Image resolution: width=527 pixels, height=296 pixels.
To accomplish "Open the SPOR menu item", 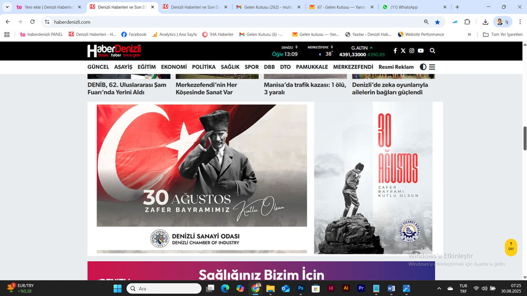I will point(252,67).
